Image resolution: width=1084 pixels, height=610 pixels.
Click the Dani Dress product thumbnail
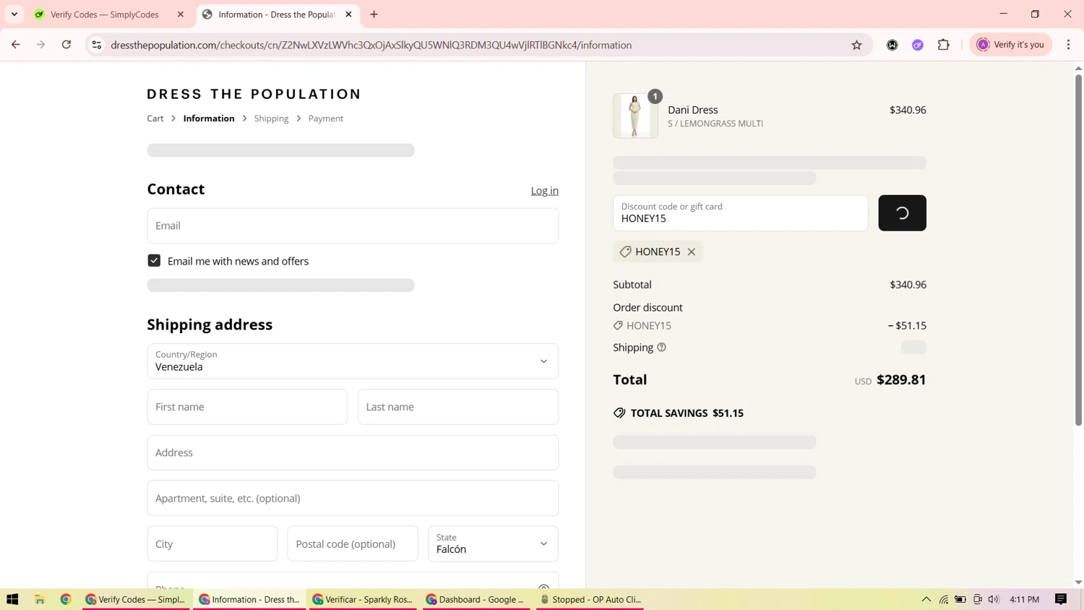tap(635, 116)
